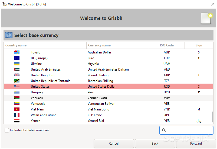Click the Ukraine flag icon
This screenshot has width=217, height=149.
click(x=17, y=64)
